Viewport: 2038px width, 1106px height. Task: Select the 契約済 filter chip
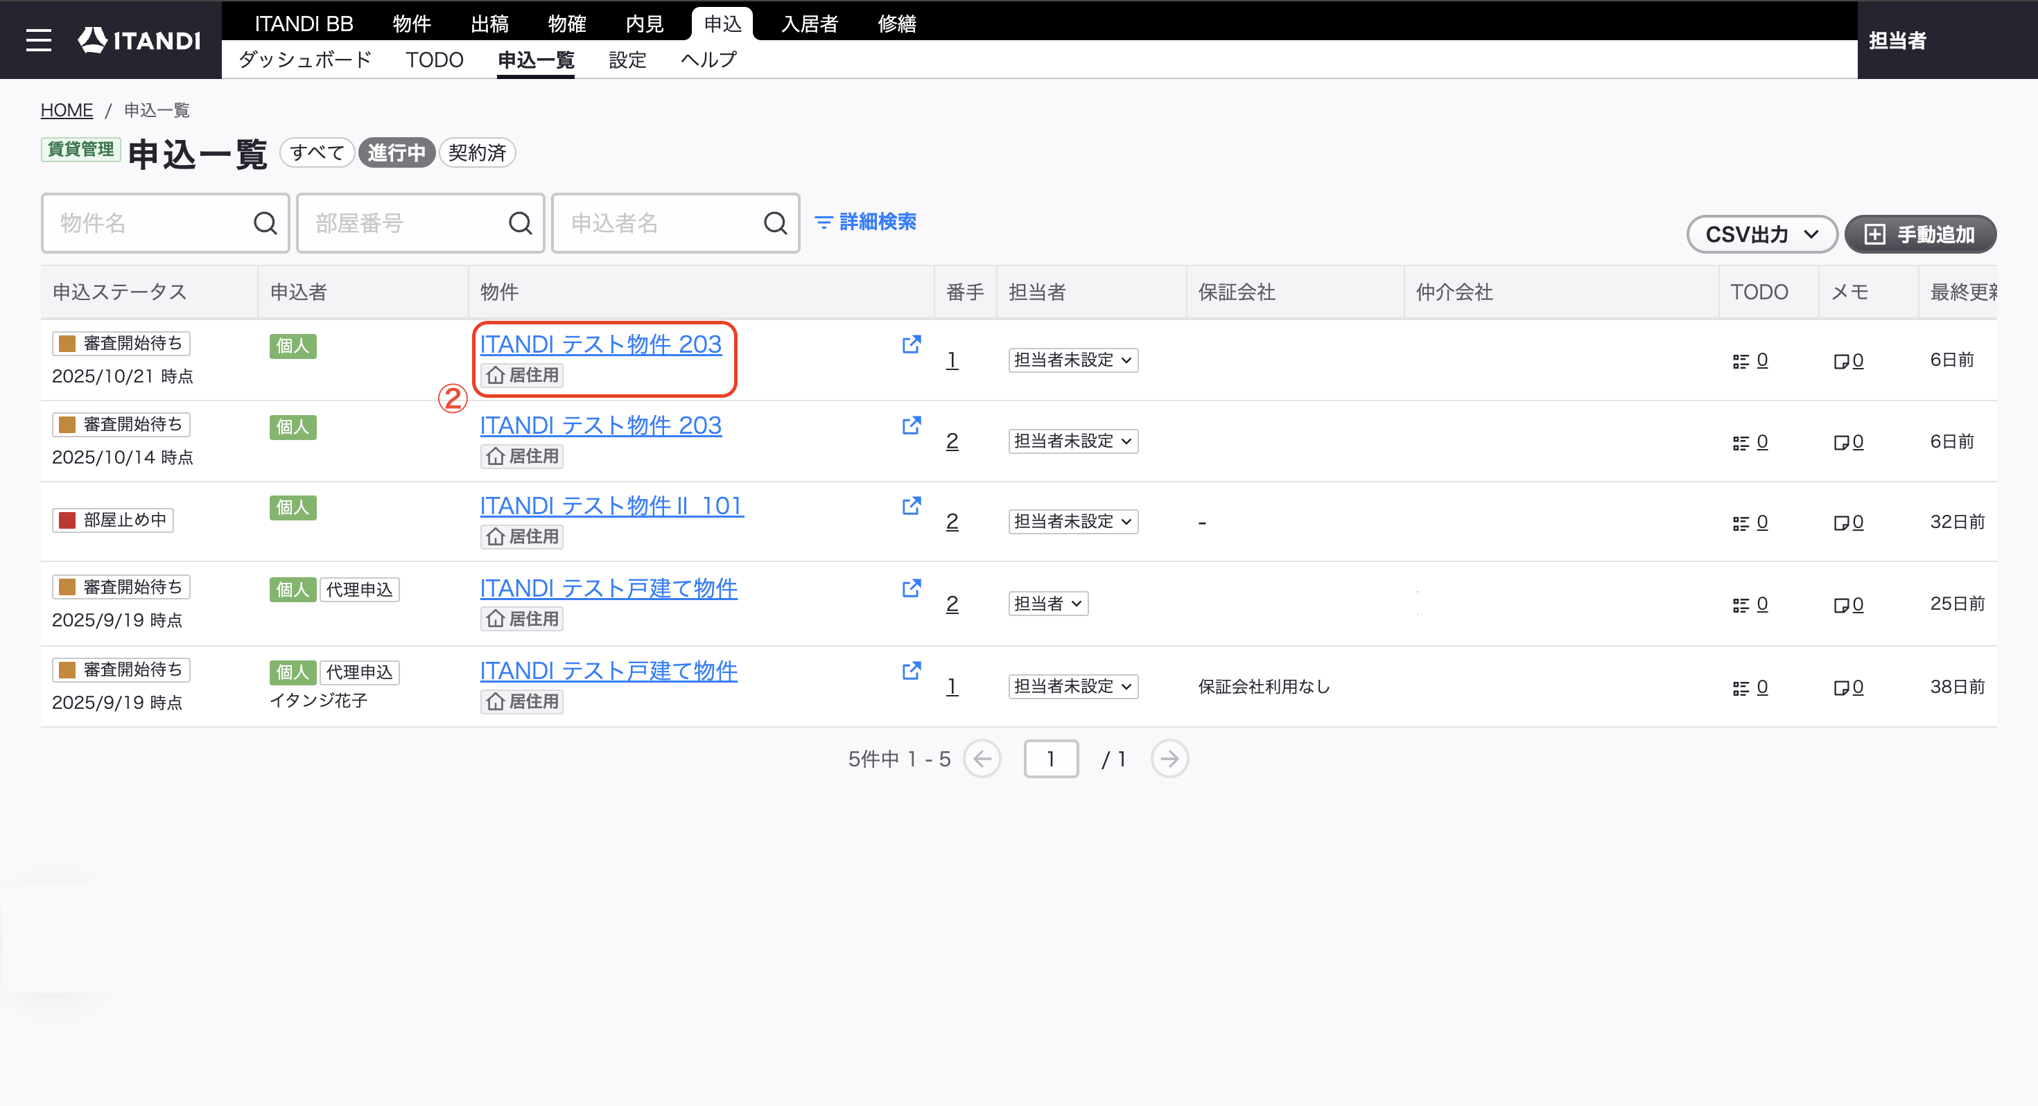tap(477, 152)
